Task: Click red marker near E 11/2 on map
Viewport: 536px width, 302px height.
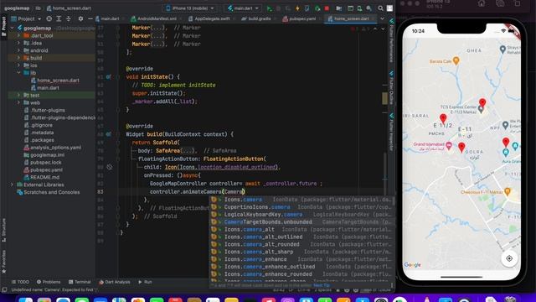Action: (x=443, y=118)
